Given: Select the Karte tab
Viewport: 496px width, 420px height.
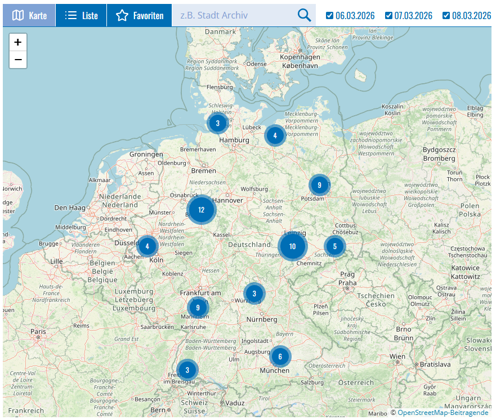Looking at the screenshot, I should (29, 15).
